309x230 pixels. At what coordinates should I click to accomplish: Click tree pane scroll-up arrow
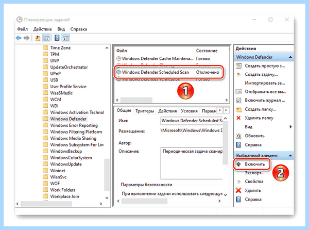107,48
